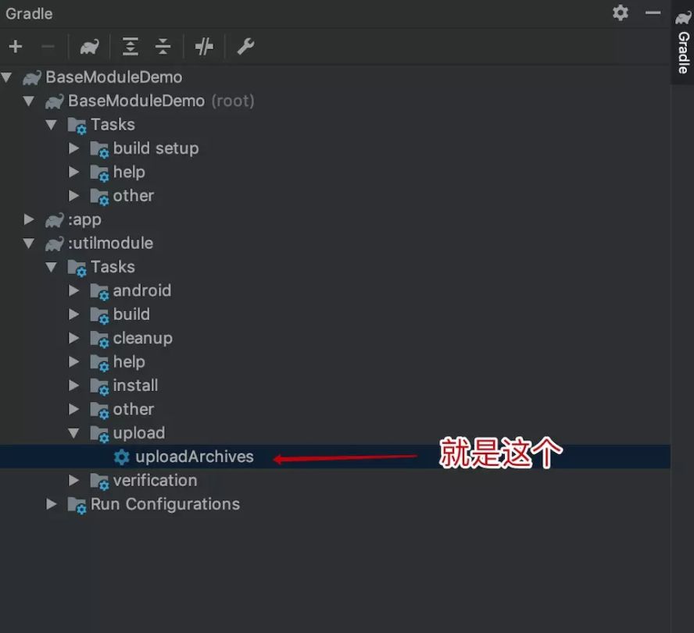The width and height of the screenshot is (694, 633).
Task: Expand other folder under root Tasks
Action: click(74, 196)
